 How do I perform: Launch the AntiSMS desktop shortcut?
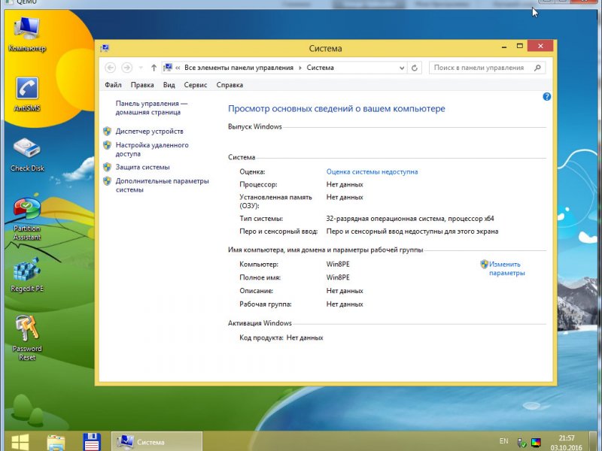pos(27,94)
